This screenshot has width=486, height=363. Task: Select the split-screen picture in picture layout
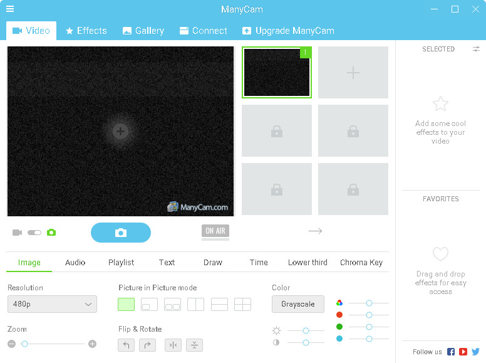click(x=196, y=305)
